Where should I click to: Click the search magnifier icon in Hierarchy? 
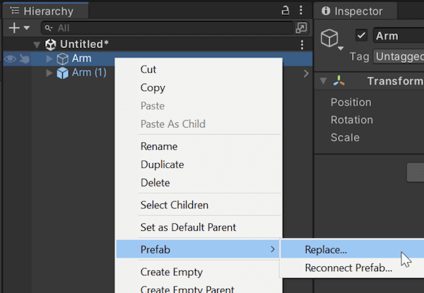tap(49, 28)
